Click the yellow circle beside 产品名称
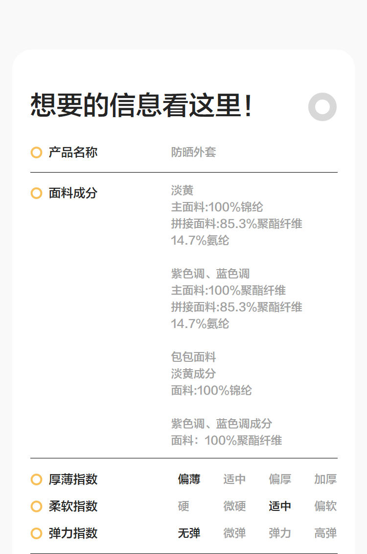 click(36, 152)
